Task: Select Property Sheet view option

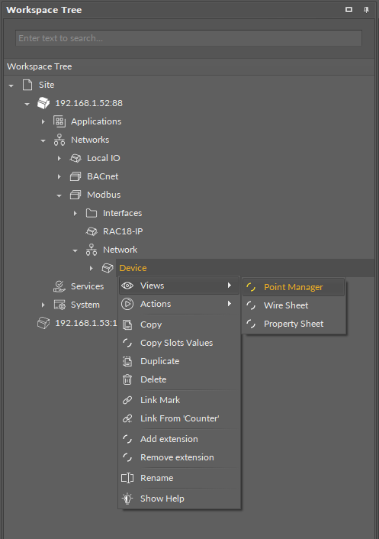Action: [294, 324]
